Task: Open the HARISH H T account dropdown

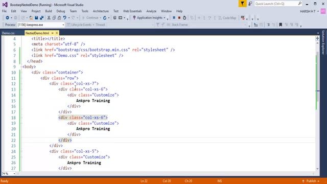Action: [x=318, y=11]
